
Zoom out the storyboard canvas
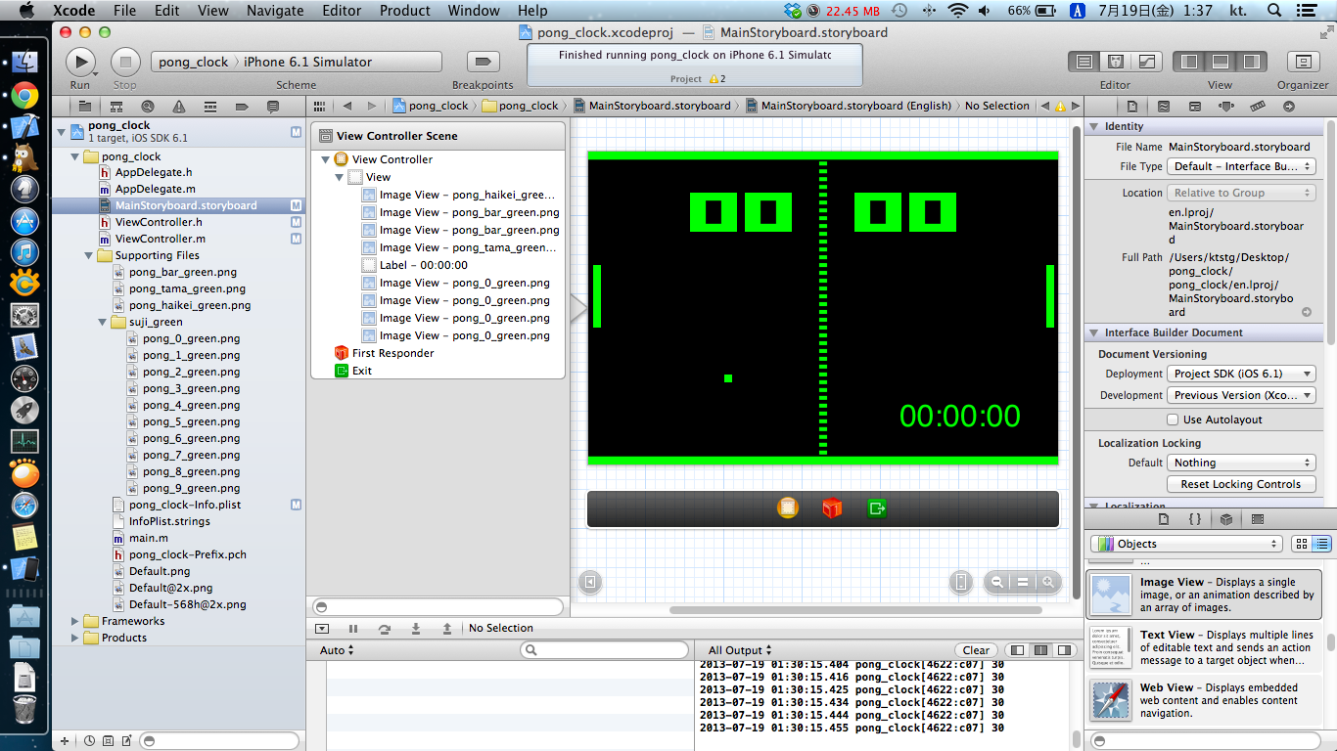[x=996, y=582]
